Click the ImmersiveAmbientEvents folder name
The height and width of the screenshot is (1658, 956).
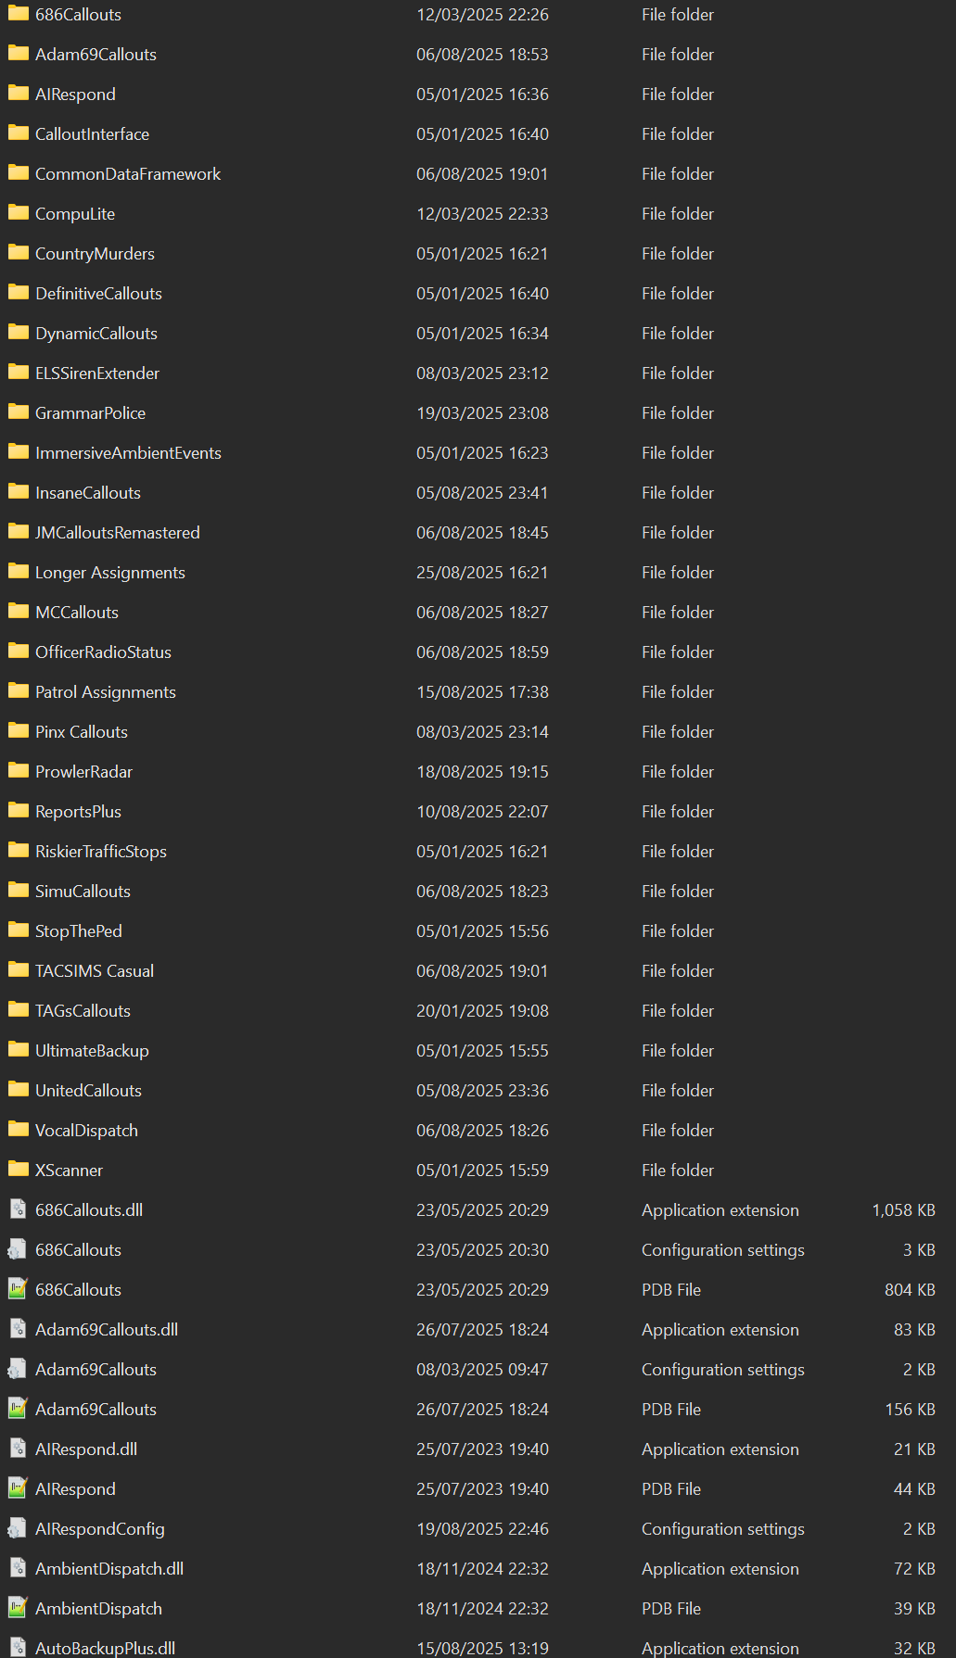128,453
